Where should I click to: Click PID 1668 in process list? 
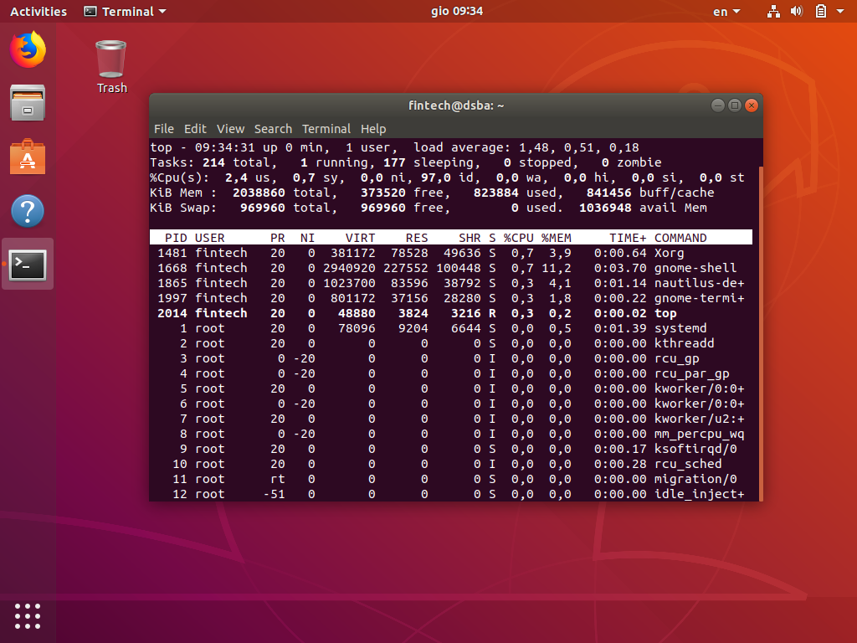point(172,268)
